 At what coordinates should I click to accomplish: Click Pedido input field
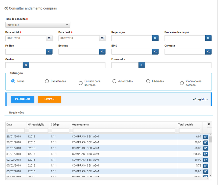[26, 52]
